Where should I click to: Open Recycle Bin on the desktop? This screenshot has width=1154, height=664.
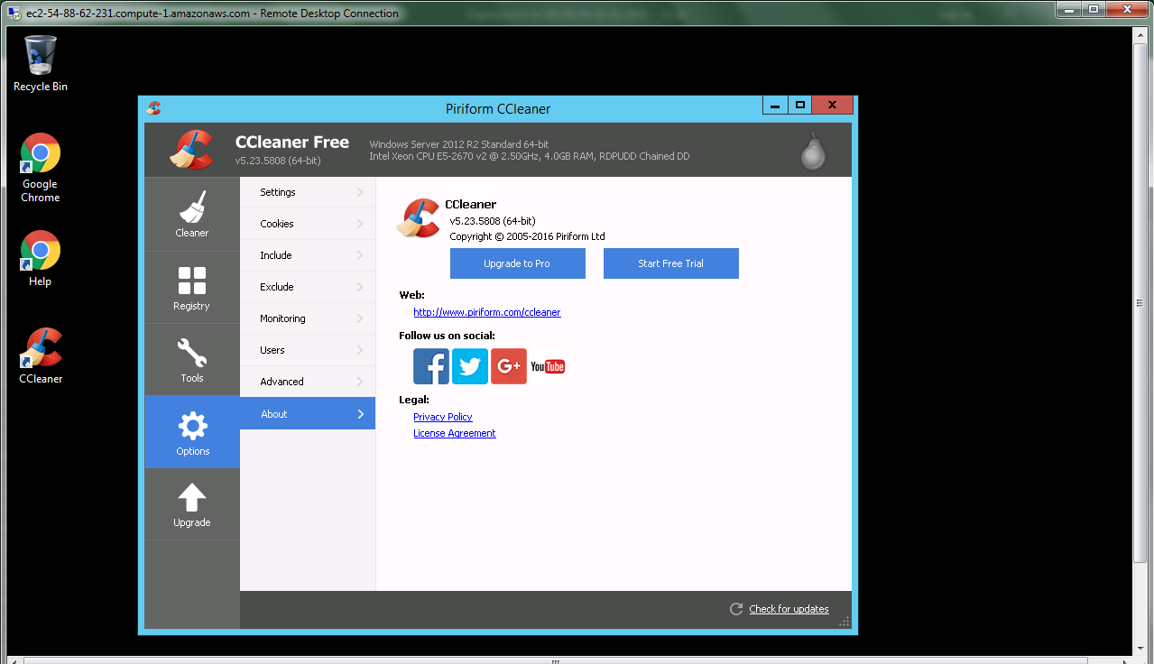click(41, 63)
